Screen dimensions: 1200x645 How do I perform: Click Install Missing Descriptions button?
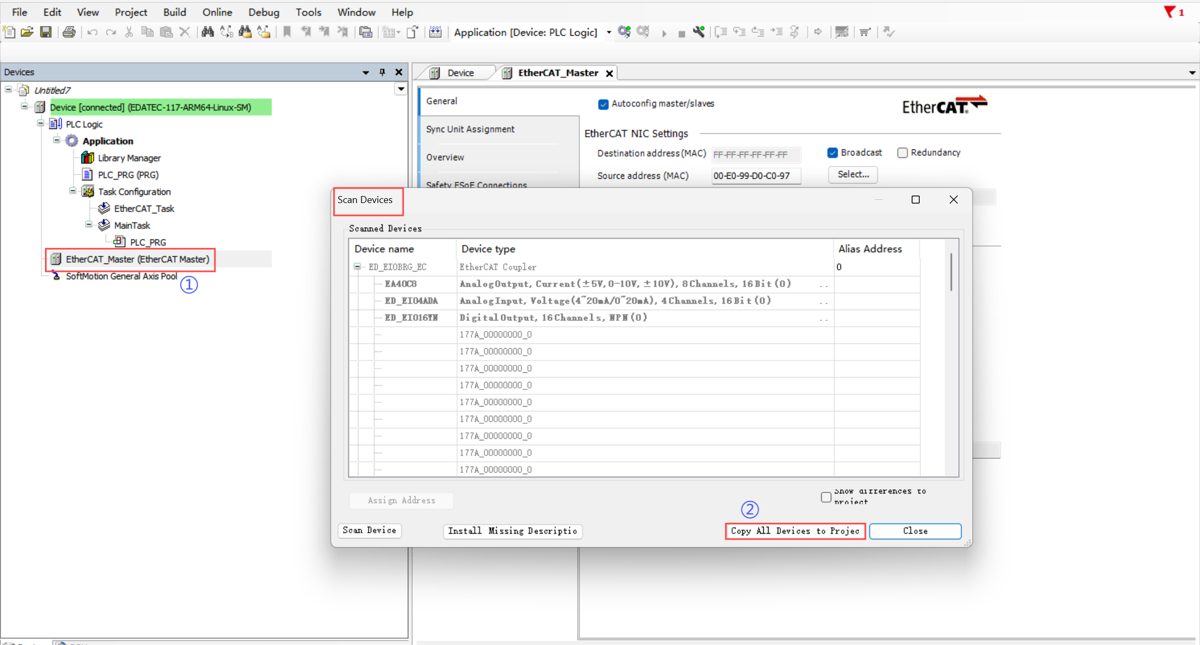pyautogui.click(x=513, y=531)
